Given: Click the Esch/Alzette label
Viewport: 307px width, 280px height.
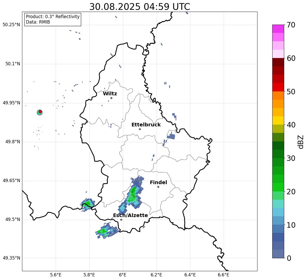Looking at the screenshot, I should point(130,215).
